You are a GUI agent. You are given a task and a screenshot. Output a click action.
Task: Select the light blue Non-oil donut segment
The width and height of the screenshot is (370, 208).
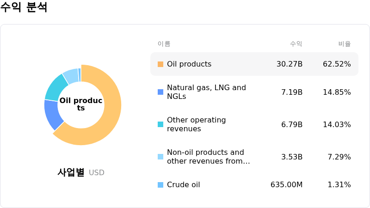[71, 75]
